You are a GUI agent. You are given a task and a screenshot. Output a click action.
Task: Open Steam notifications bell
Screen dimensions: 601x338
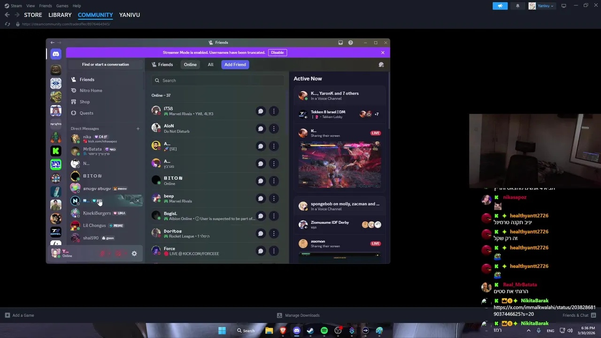[517, 6]
